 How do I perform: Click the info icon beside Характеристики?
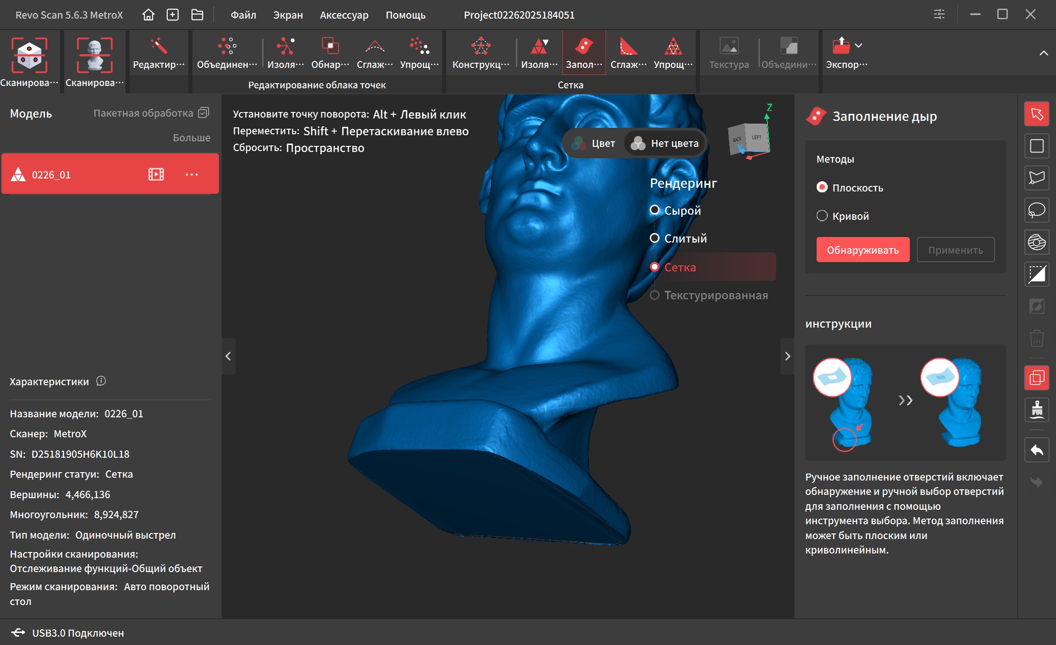pos(101,381)
